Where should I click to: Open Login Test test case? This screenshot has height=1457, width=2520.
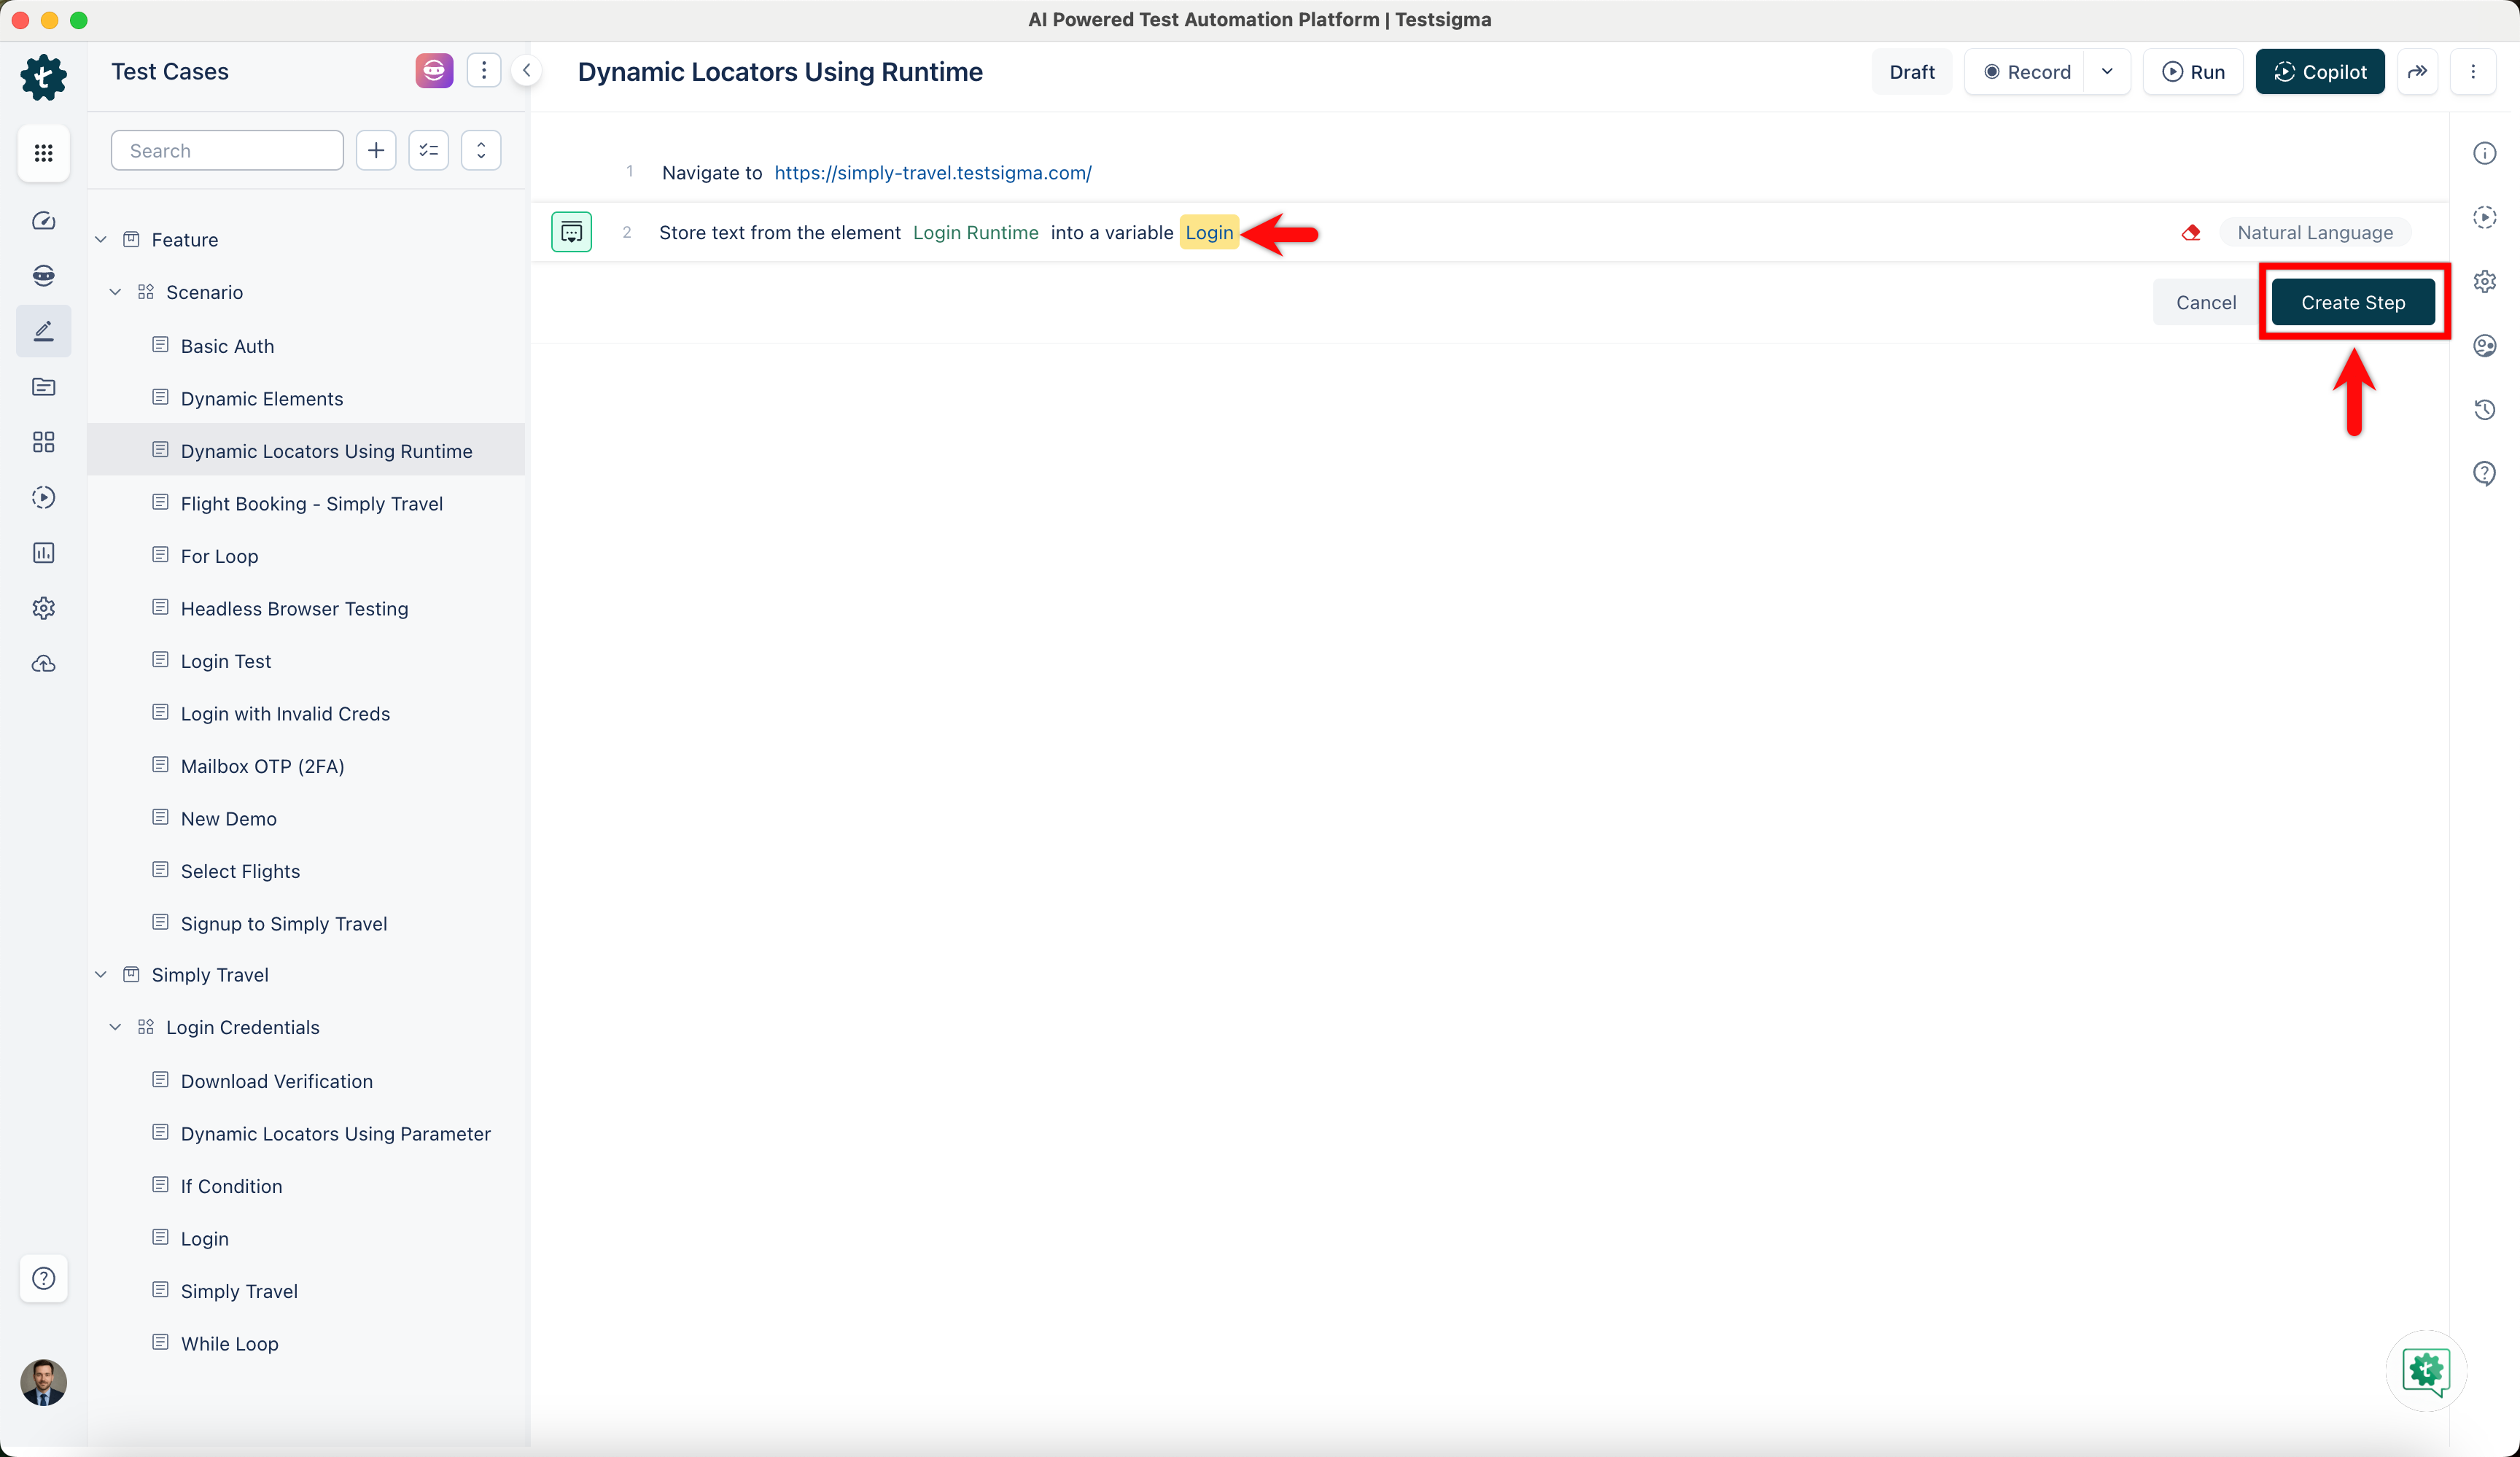[x=225, y=661]
